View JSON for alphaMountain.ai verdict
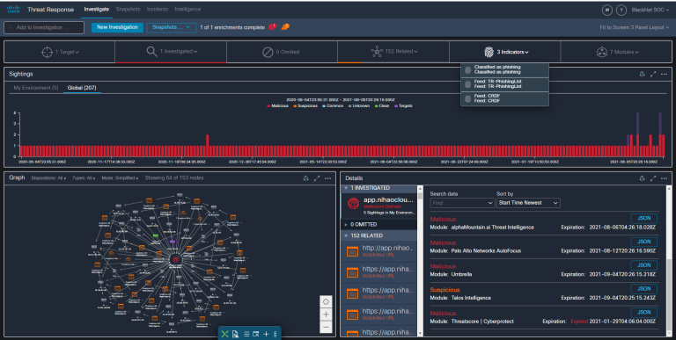Image resolution: width=676 pixels, height=340 pixels. click(x=643, y=218)
